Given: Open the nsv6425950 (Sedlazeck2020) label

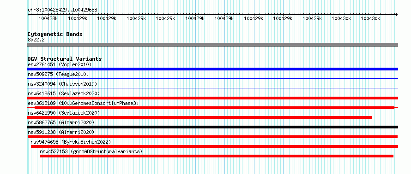Looking at the screenshot, I should coord(64,113).
